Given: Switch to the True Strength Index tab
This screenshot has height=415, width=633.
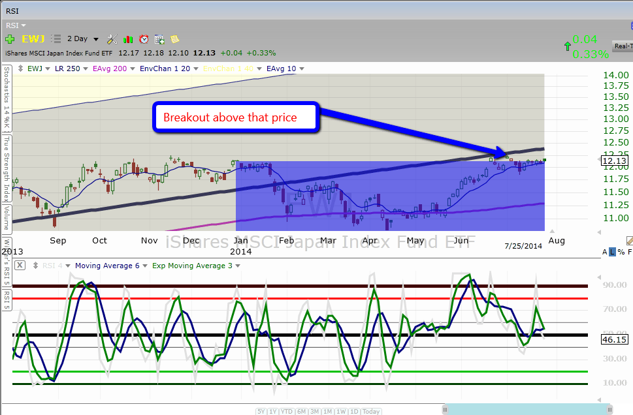Looking at the screenshot, I should pyautogui.click(x=6, y=168).
